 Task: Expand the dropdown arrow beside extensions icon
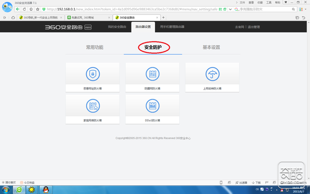click(305, 9)
